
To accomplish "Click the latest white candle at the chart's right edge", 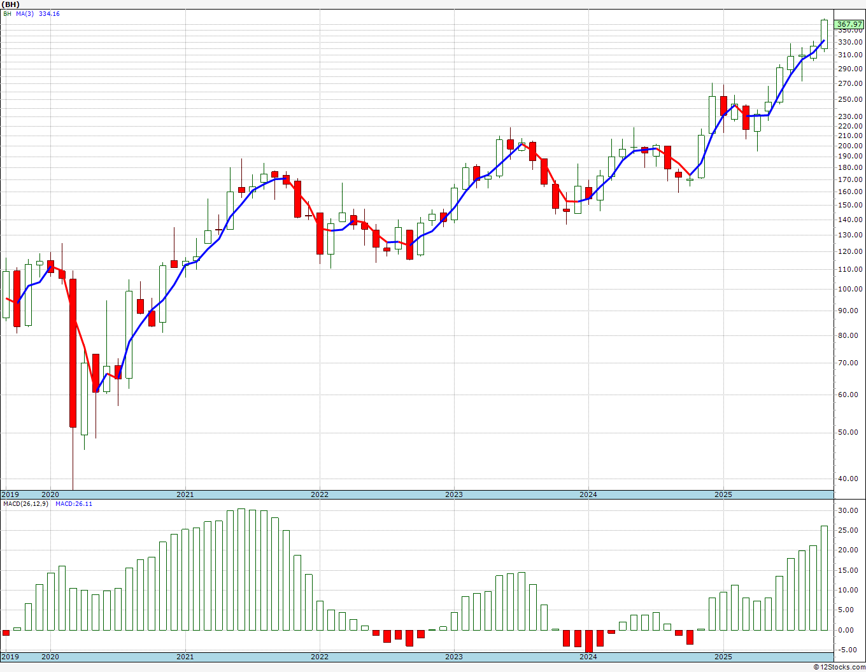I will (x=824, y=34).
